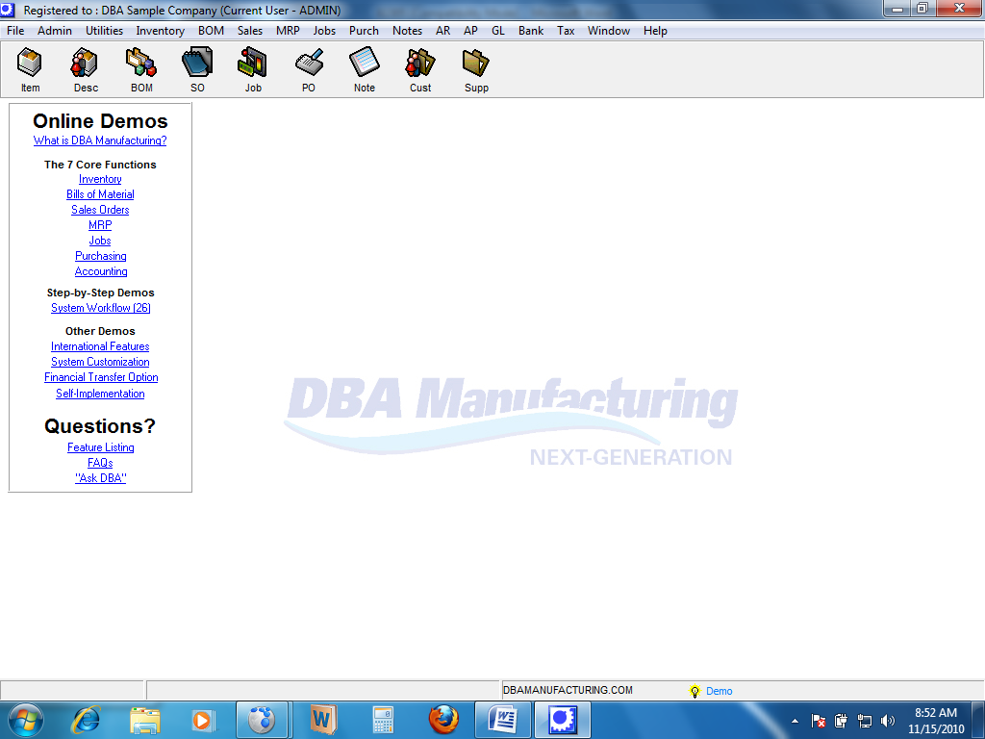
Task: Expand the Utilities menu
Action: pyautogui.click(x=104, y=31)
